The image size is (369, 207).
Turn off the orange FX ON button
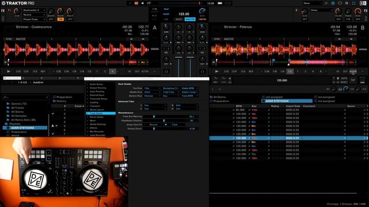(61, 19)
